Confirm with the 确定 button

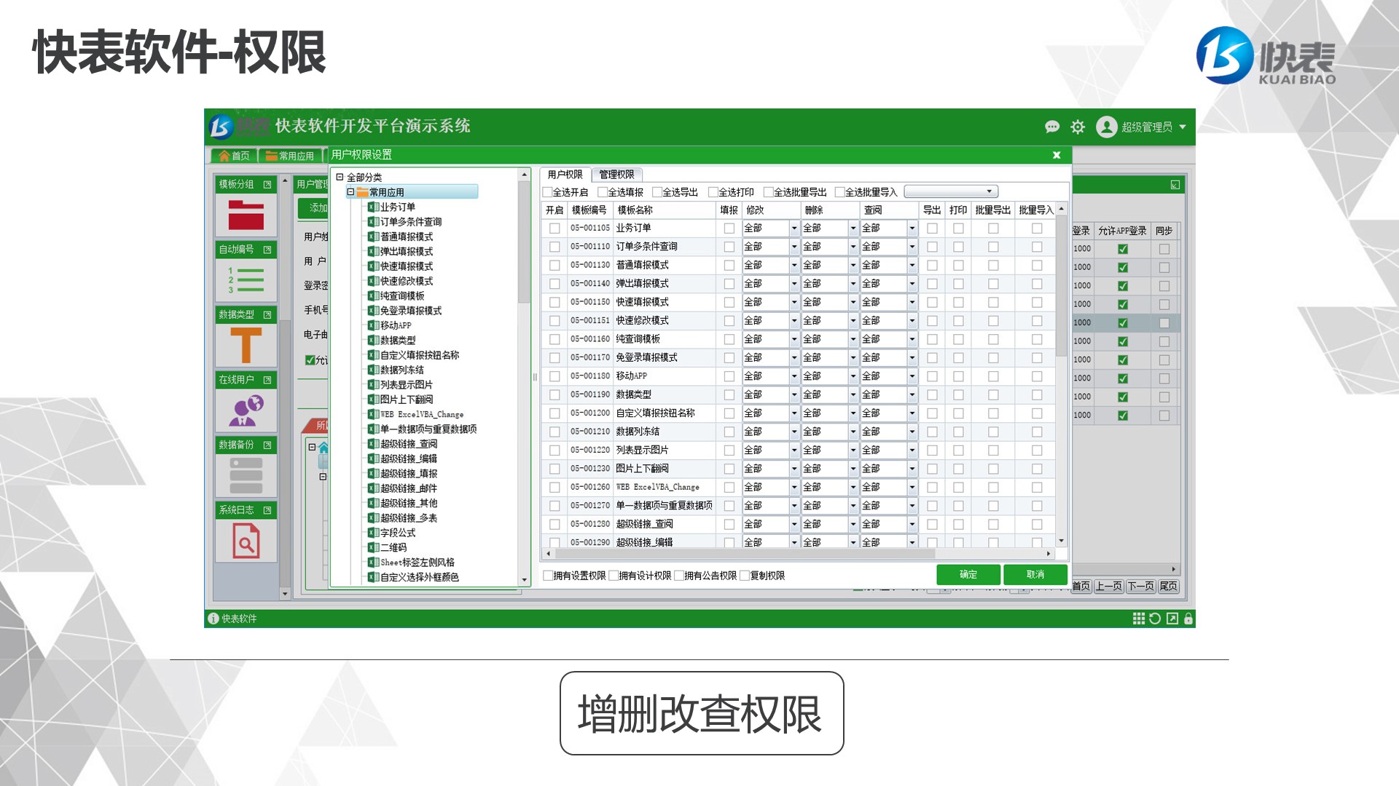pyautogui.click(x=968, y=575)
